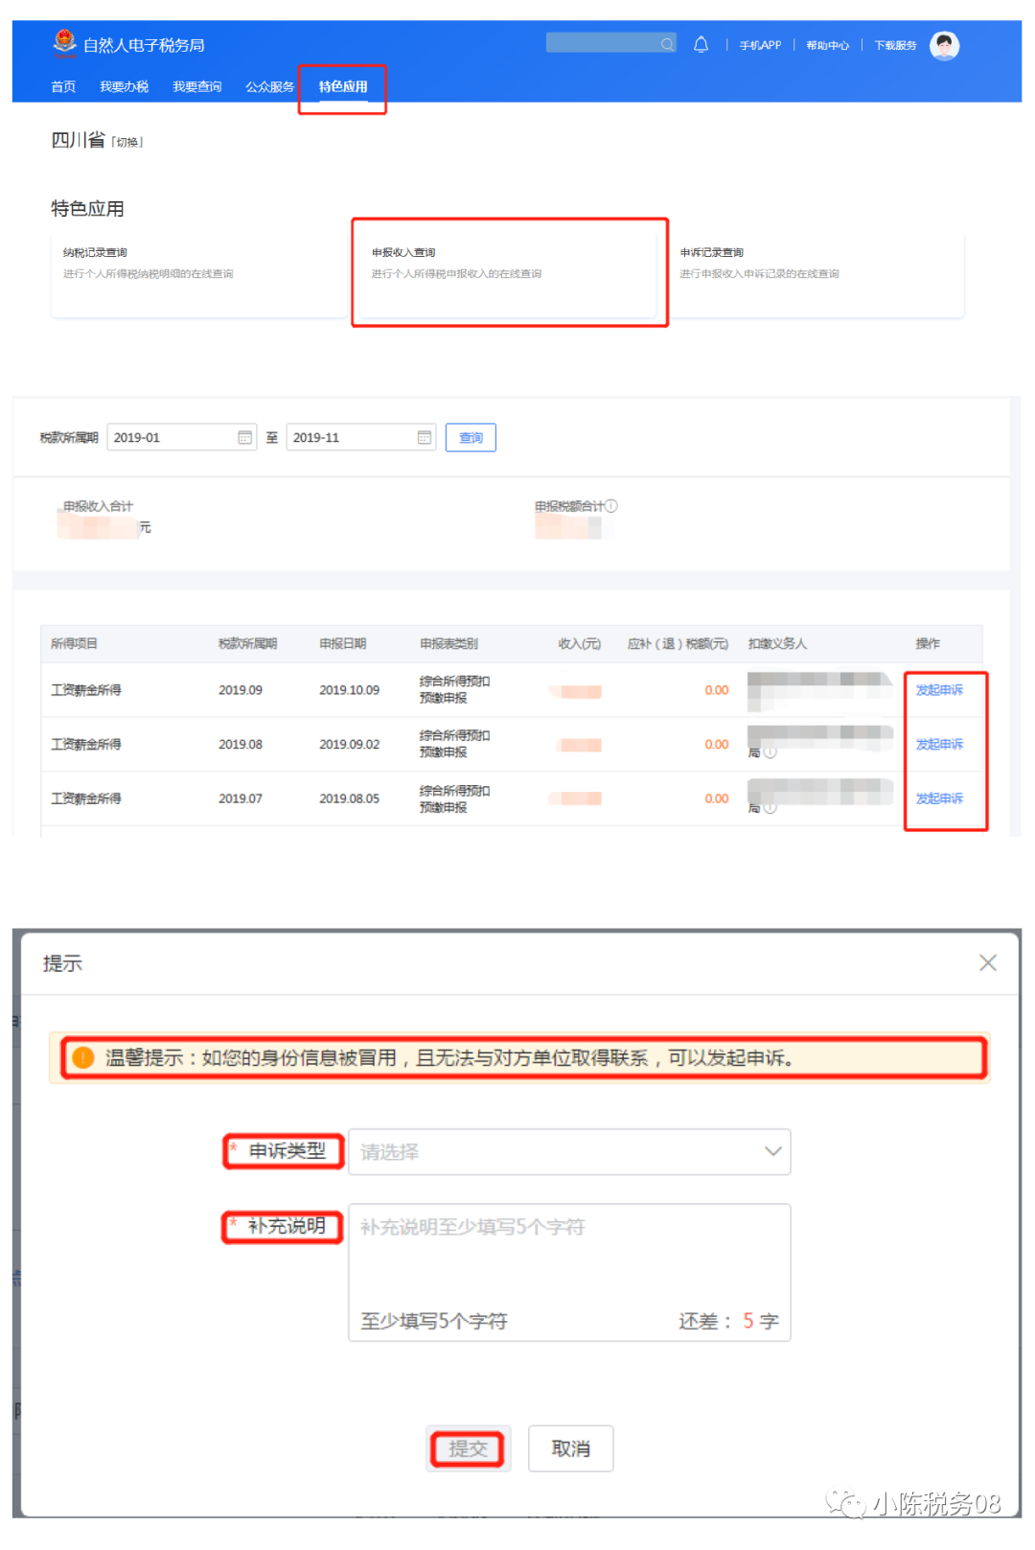1035x1550 pixels.
Task: Click 扣缴义务人 column header
Action: (777, 644)
